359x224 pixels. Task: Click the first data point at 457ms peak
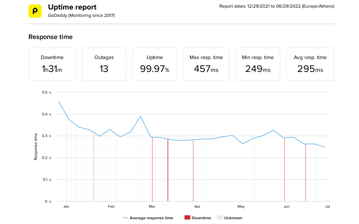point(59,101)
